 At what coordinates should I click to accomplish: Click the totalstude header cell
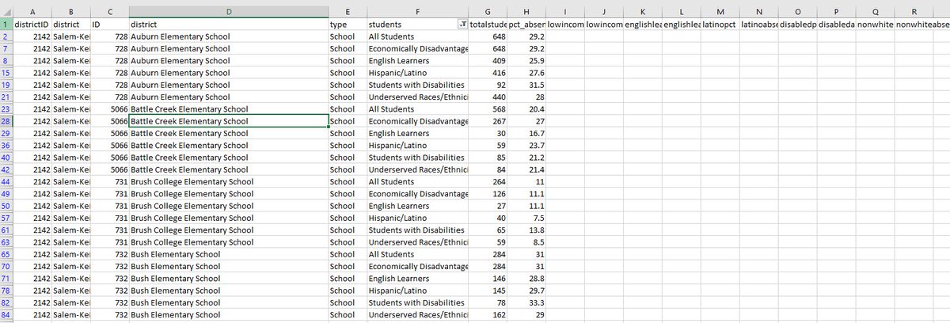click(x=488, y=25)
